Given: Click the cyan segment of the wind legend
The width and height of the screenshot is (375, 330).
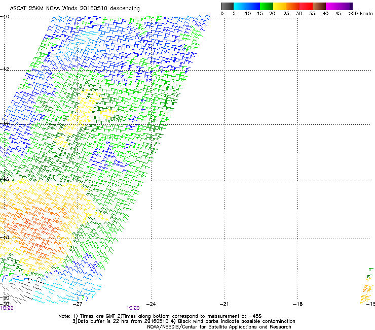Looking at the screenshot, I should click(x=240, y=6).
